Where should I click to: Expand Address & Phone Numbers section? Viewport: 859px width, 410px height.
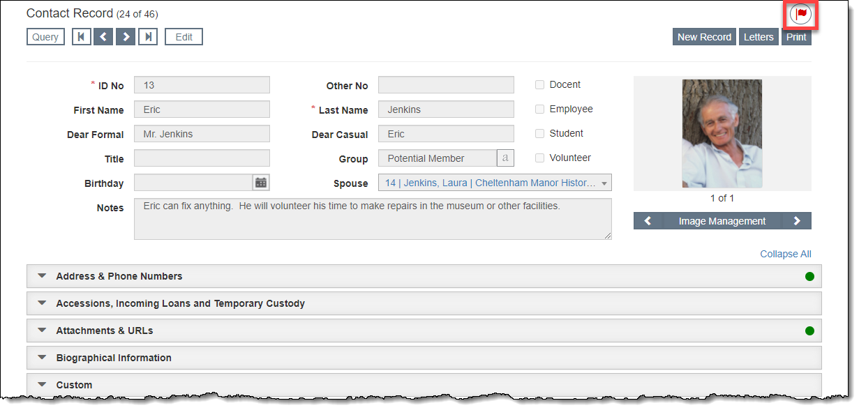(119, 276)
